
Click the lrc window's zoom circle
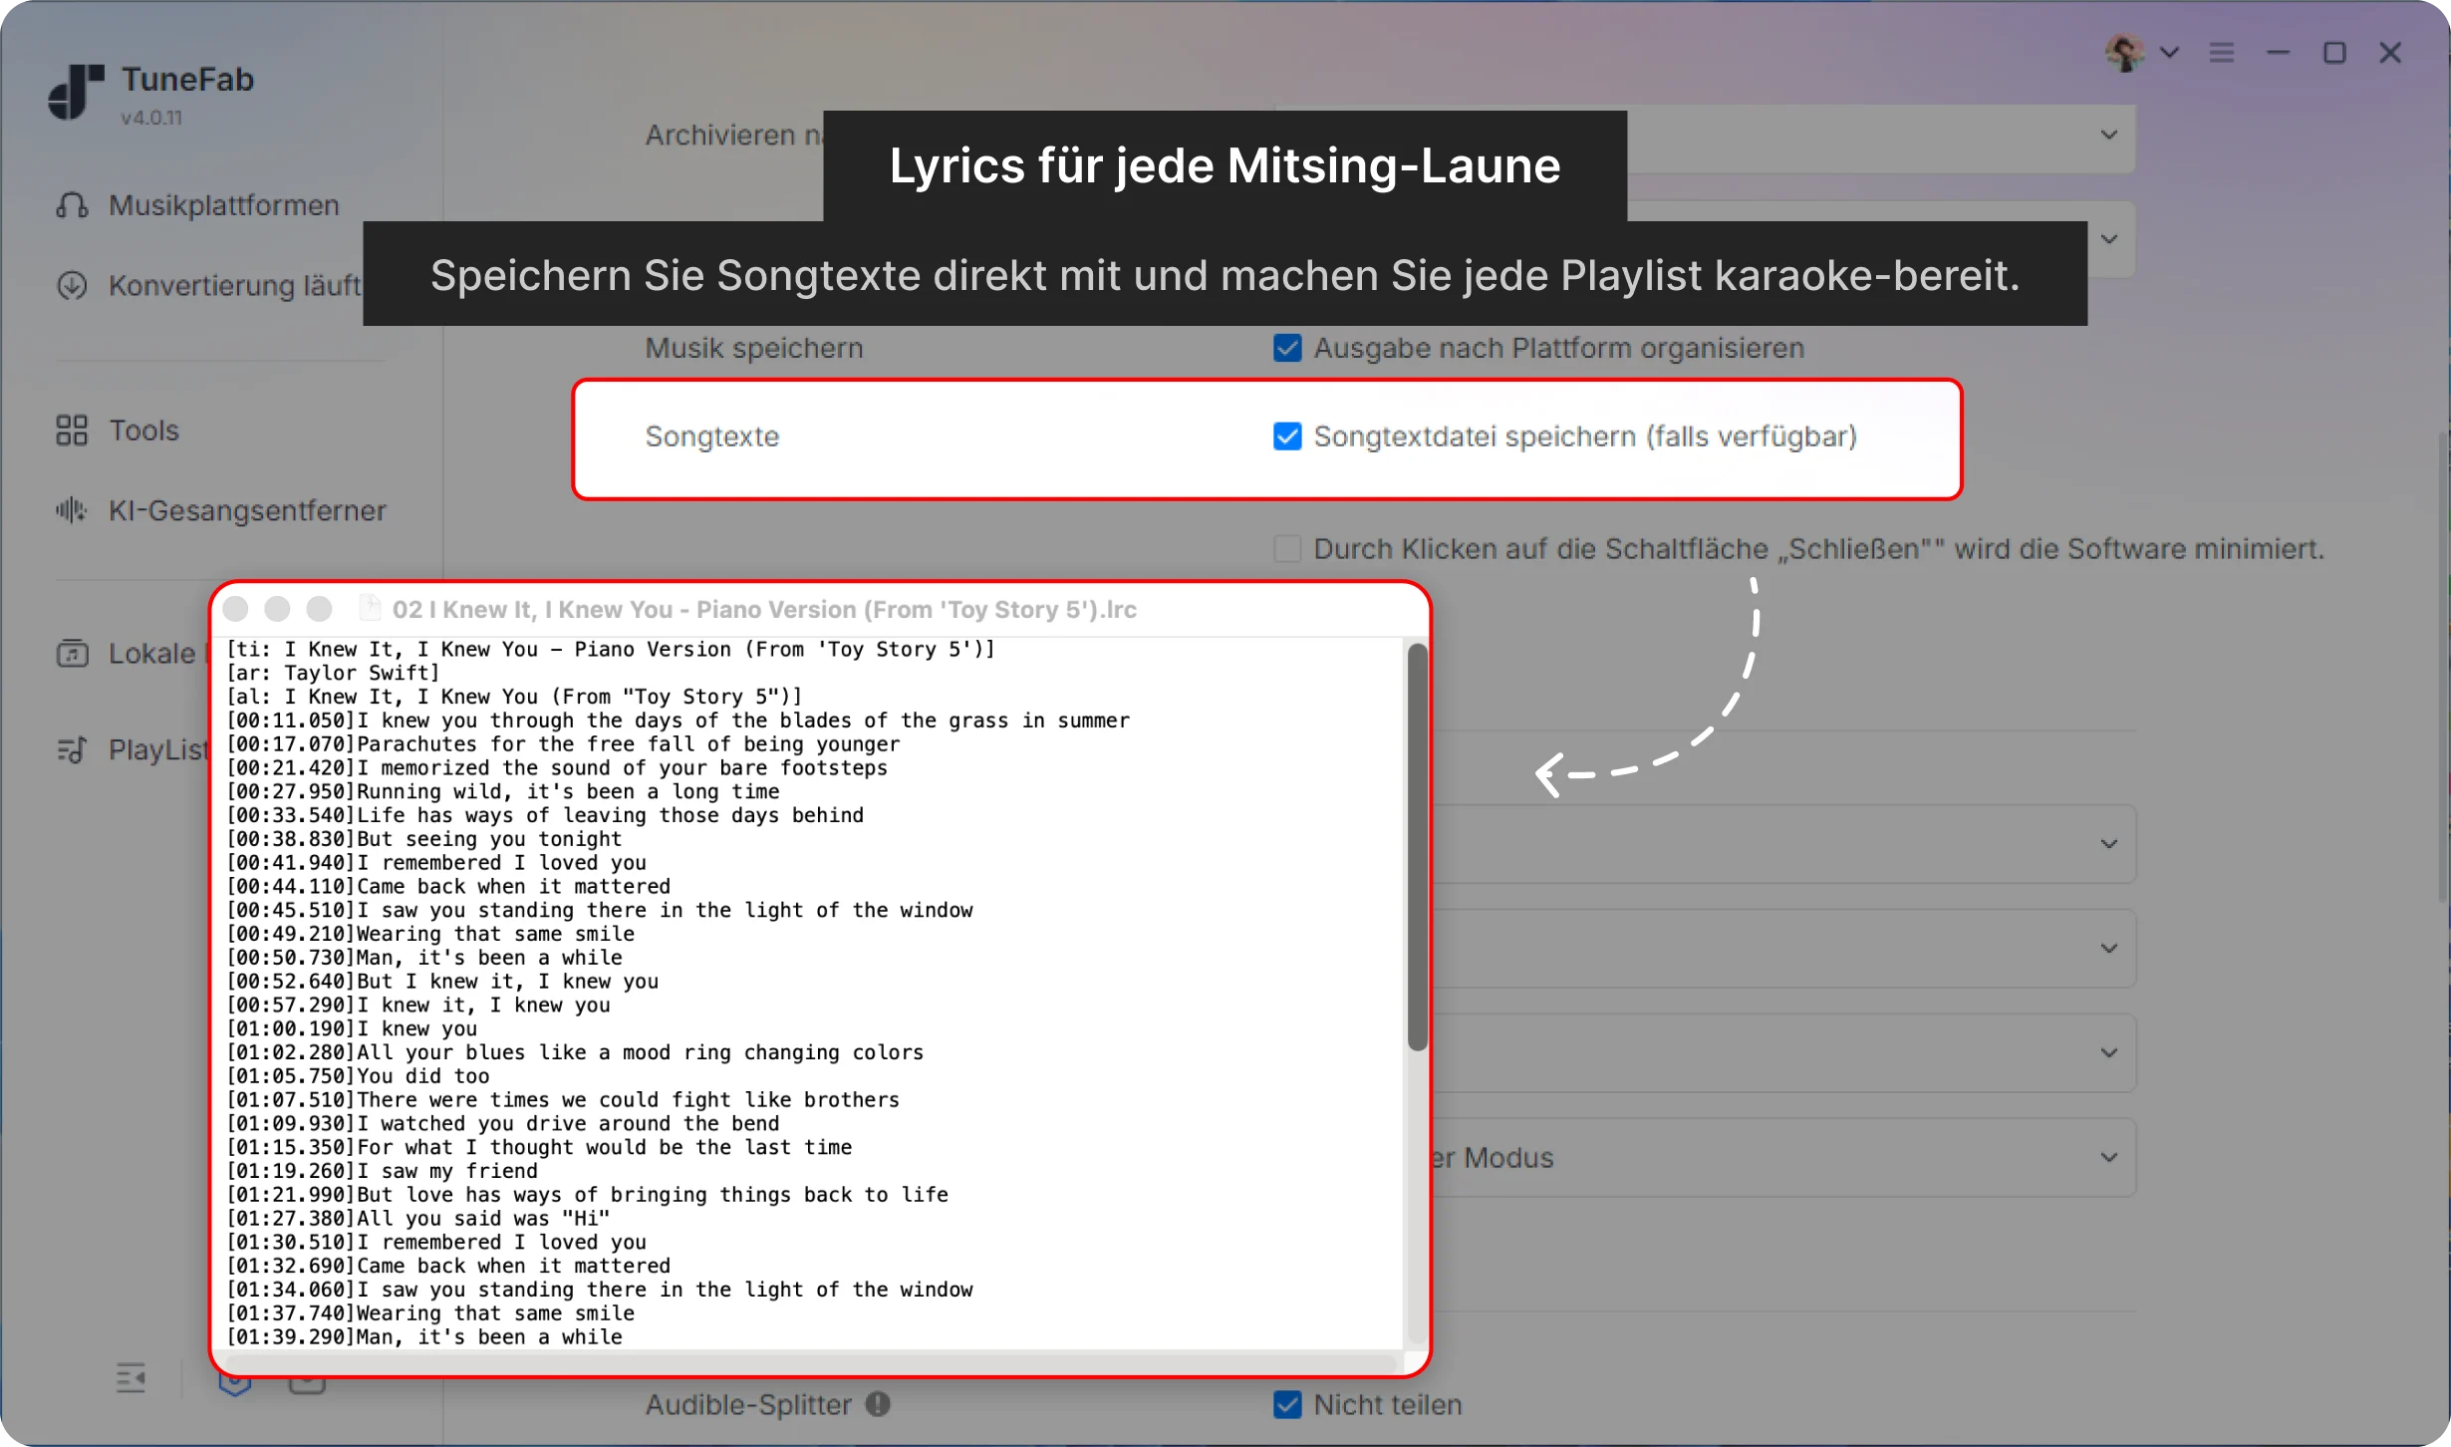[x=319, y=609]
